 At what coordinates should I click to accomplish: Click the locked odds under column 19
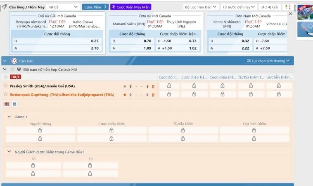90,165
